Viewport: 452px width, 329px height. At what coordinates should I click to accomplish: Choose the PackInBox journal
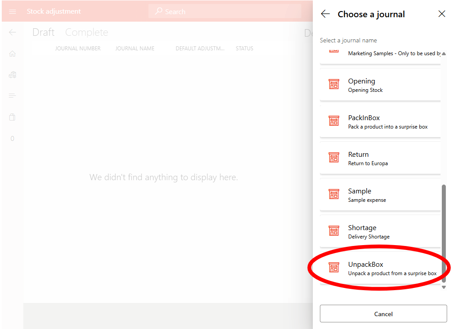[x=380, y=121]
